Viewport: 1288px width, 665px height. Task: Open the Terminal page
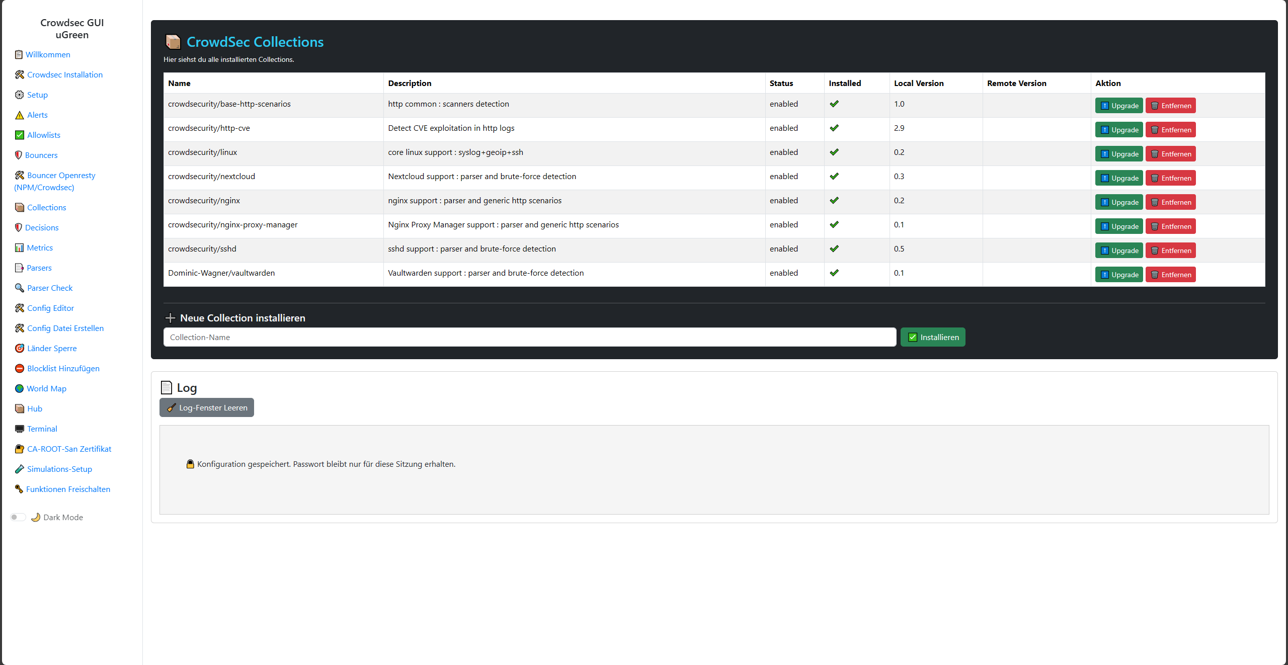click(x=42, y=429)
